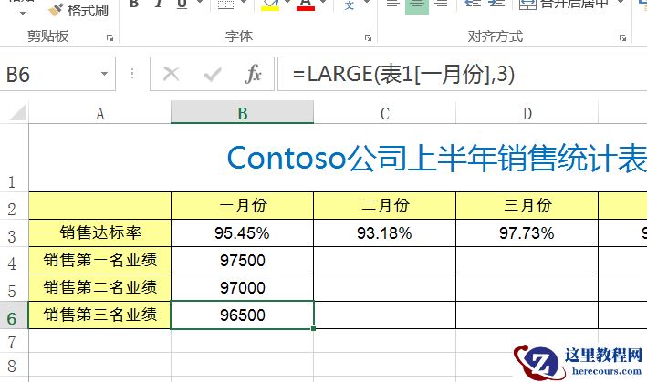Open the Insert Function fx dialog

pyautogui.click(x=253, y=75)
